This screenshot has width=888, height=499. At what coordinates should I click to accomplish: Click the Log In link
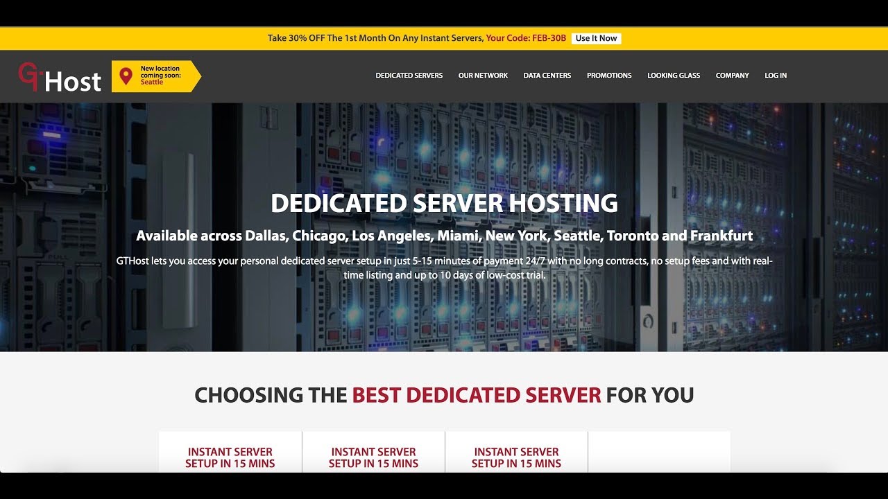point(776,76)
